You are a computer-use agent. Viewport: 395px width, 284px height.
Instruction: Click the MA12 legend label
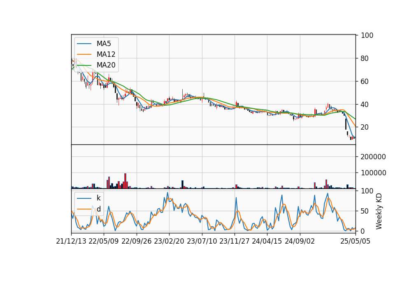[x=106, y=54]
